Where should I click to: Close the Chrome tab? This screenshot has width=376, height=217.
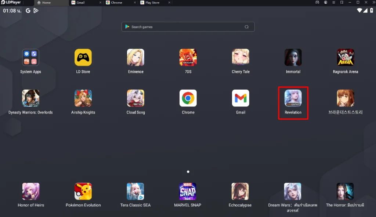[x=135, y=3]
